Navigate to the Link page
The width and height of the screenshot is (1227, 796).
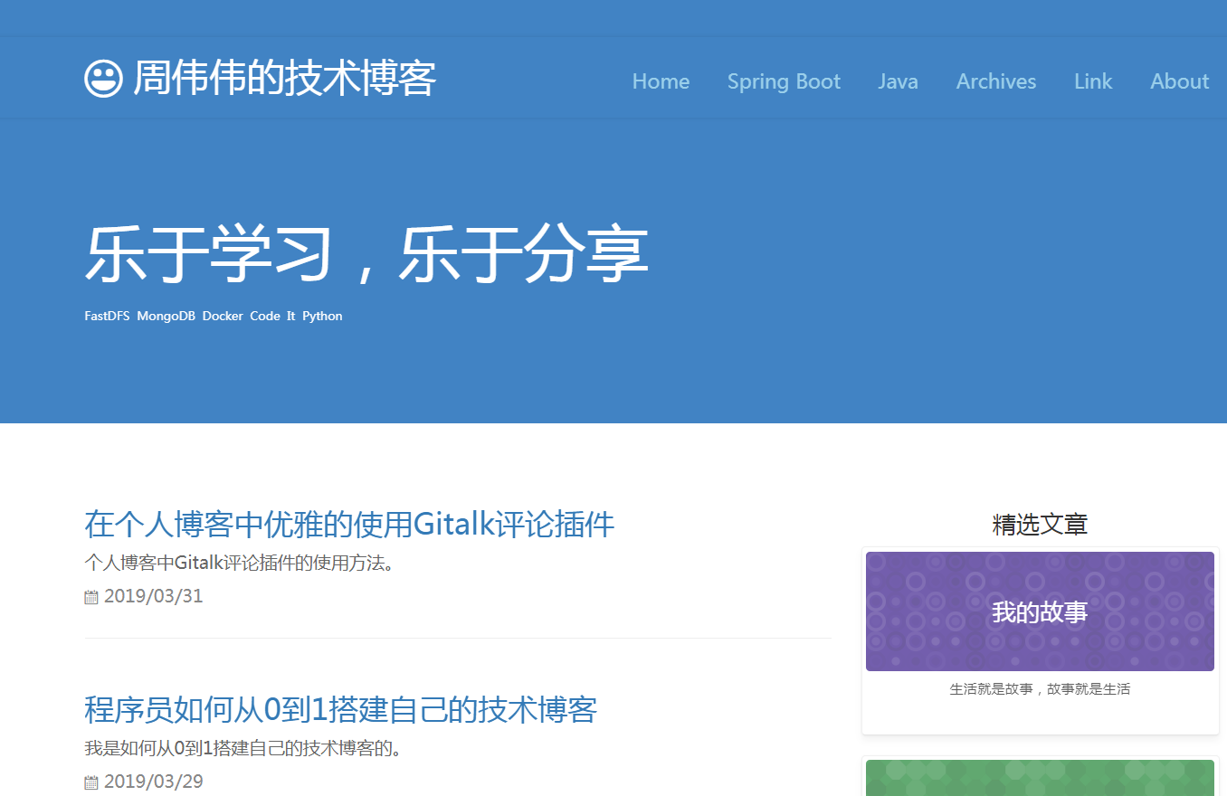[1093, 81]
